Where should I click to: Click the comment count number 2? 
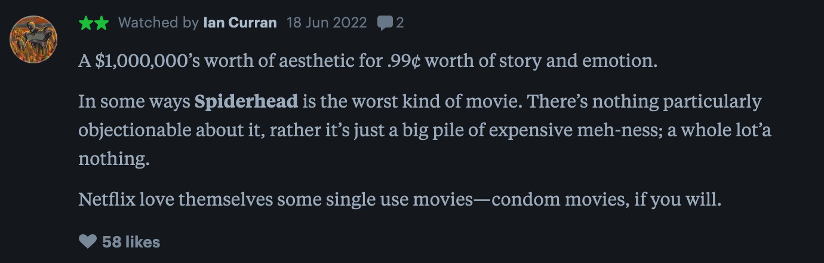click(400, 23)
